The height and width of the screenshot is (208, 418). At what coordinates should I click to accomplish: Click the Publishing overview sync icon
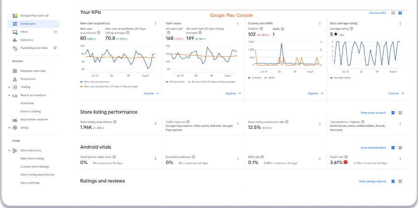pos(55,48)
